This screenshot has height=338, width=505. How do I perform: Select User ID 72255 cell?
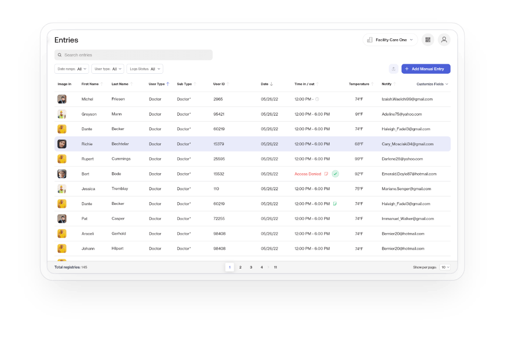coord(219,218)
